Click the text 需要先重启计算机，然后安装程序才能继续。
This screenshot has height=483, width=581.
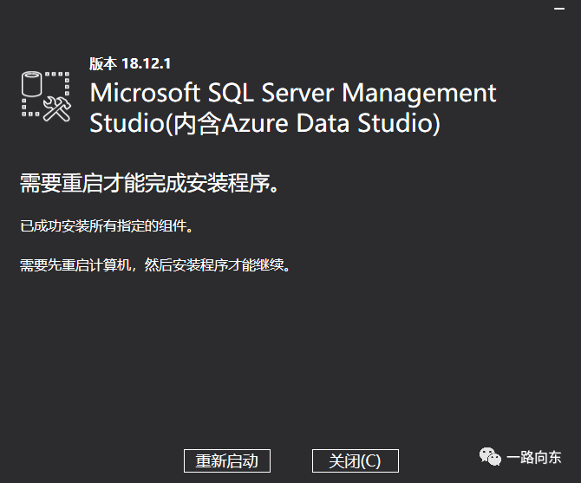pyautogui.click(x=155, y=265)
